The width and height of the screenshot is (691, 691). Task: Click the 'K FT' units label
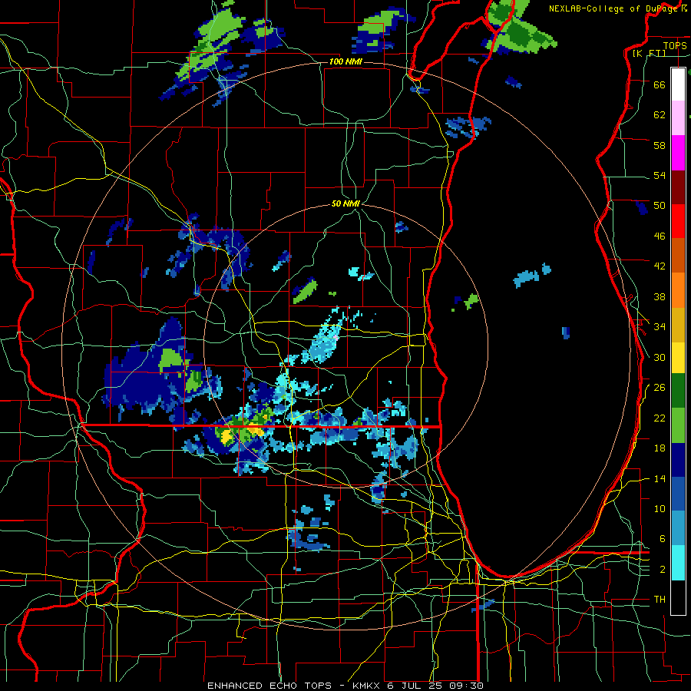pos(649,53)
